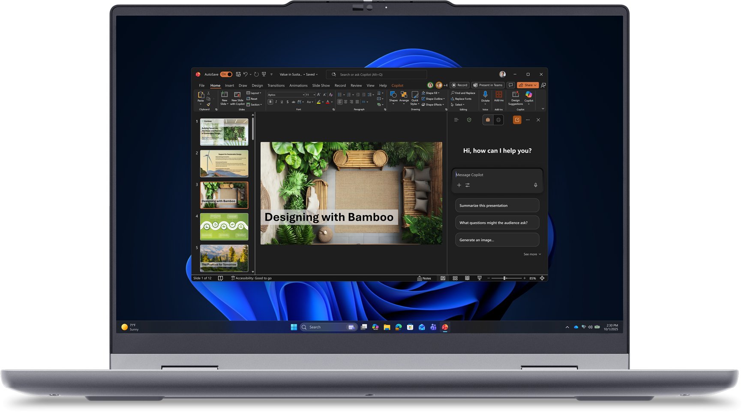Expand the Layout dropdown

254,93
